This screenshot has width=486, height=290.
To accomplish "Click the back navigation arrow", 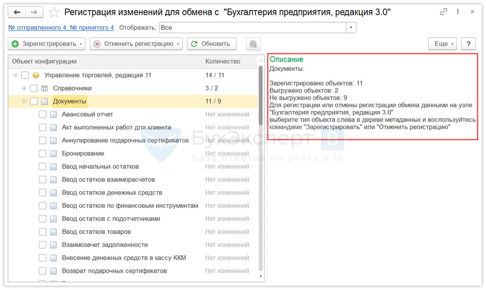I will pos(17,12).
